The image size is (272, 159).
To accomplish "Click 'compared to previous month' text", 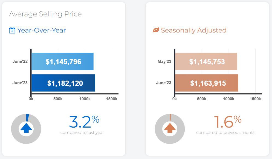I will pyautogui.click(x=226, y=133).
